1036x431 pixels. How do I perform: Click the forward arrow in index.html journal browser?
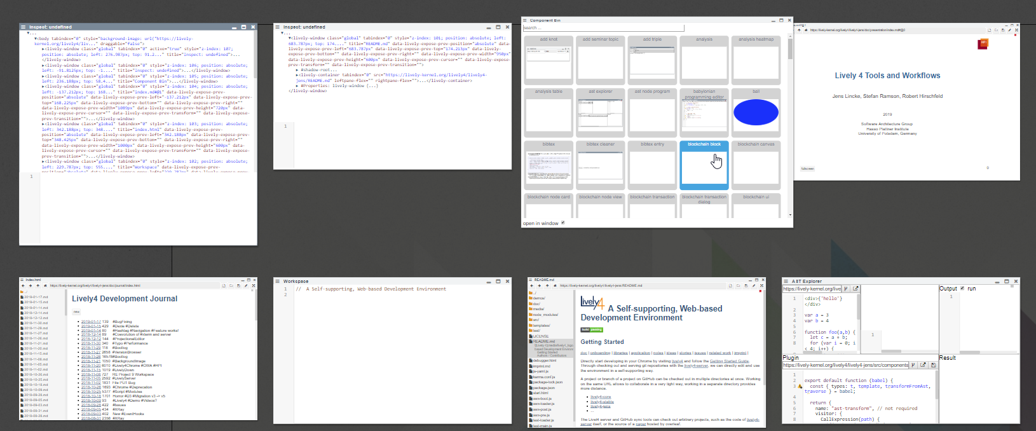pyautogui.click(x=30, y=286)
